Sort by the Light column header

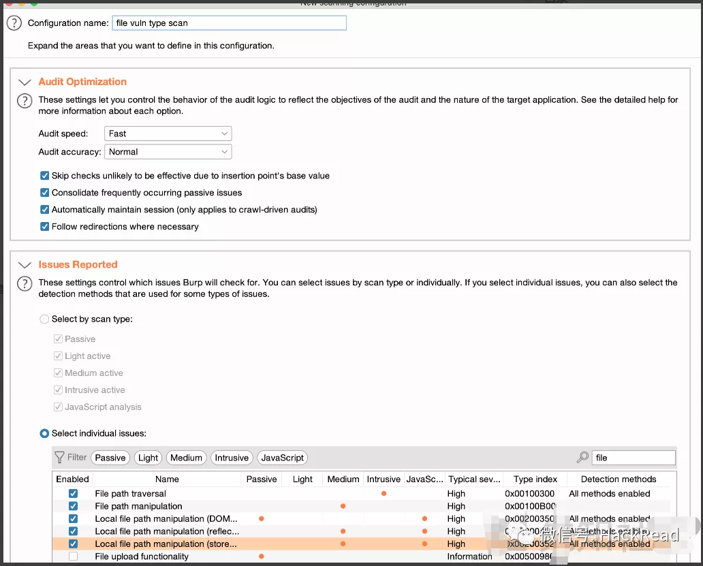[302, 479]
